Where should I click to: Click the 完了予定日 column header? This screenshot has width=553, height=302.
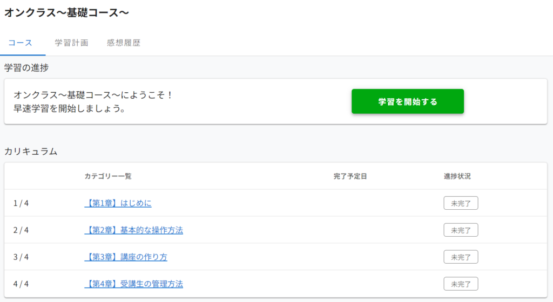(350, 176)
